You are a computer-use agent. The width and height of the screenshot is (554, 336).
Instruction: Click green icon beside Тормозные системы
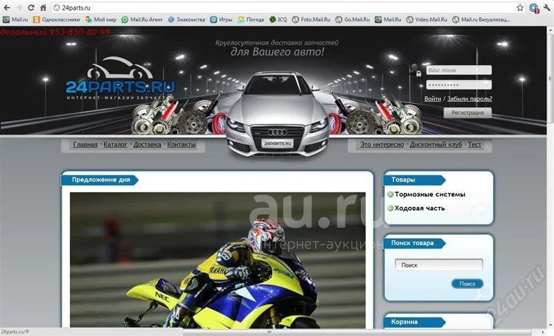[391, 194]
